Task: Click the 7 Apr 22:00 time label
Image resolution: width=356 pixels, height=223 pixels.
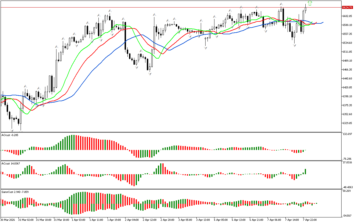Action: coord(309,220)
